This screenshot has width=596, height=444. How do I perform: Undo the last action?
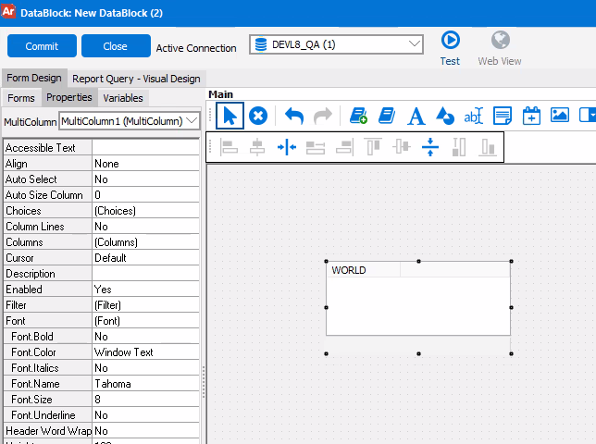(x=294, y=116)
